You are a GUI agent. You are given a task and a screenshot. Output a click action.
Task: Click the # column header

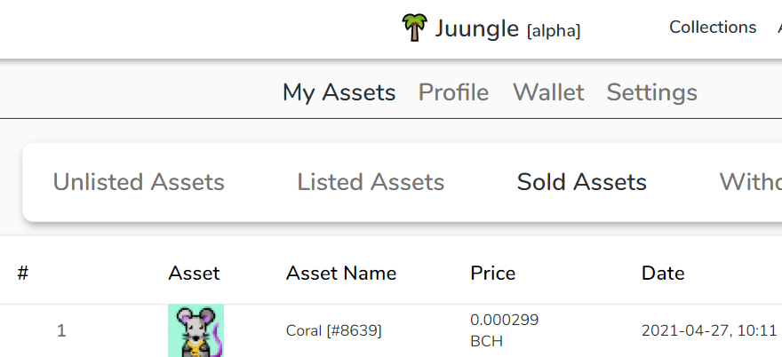coord(22,274)
